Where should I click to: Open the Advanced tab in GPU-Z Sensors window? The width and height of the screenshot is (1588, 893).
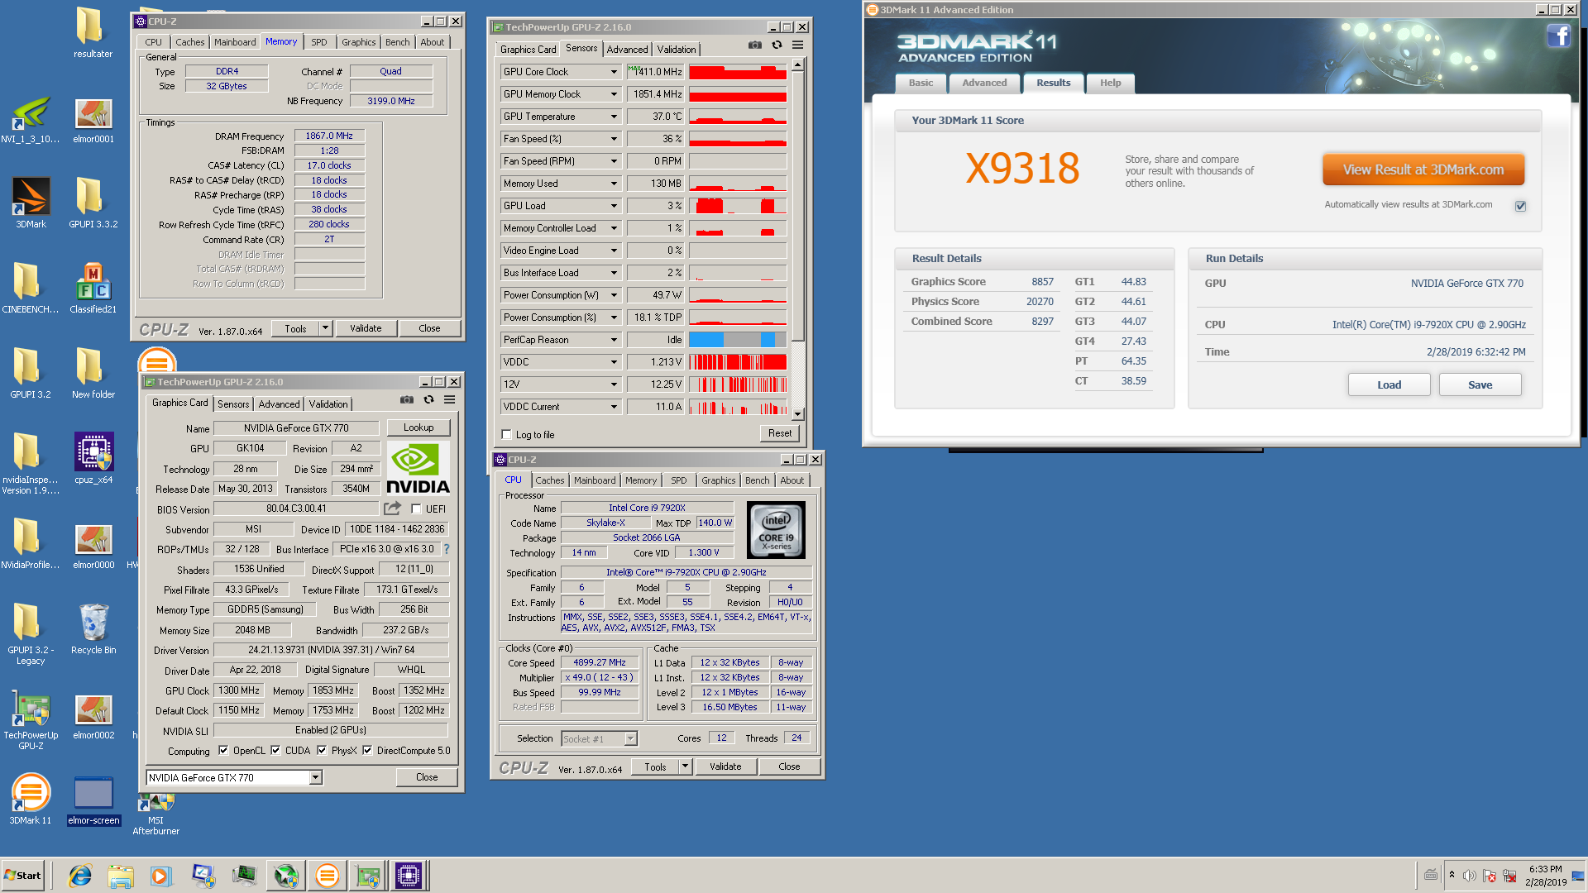tap(627, 50)
